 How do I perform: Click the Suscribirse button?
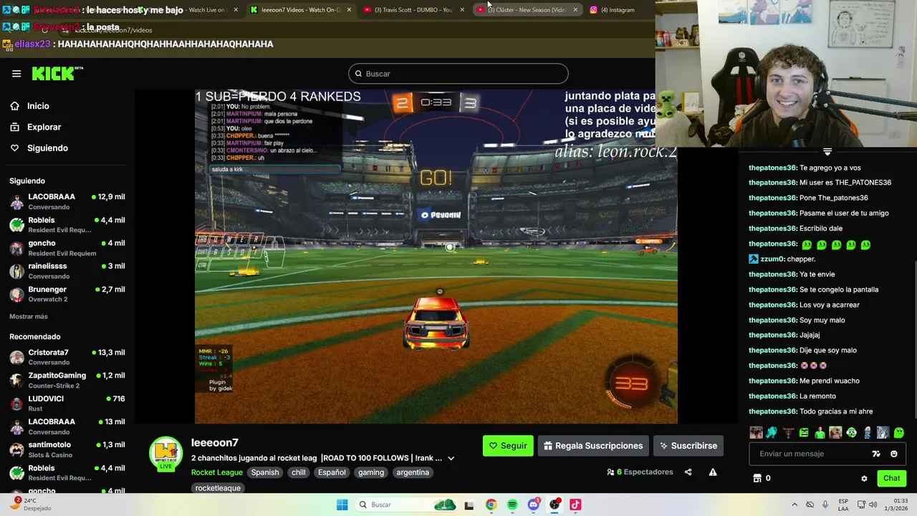click(688, 446)
